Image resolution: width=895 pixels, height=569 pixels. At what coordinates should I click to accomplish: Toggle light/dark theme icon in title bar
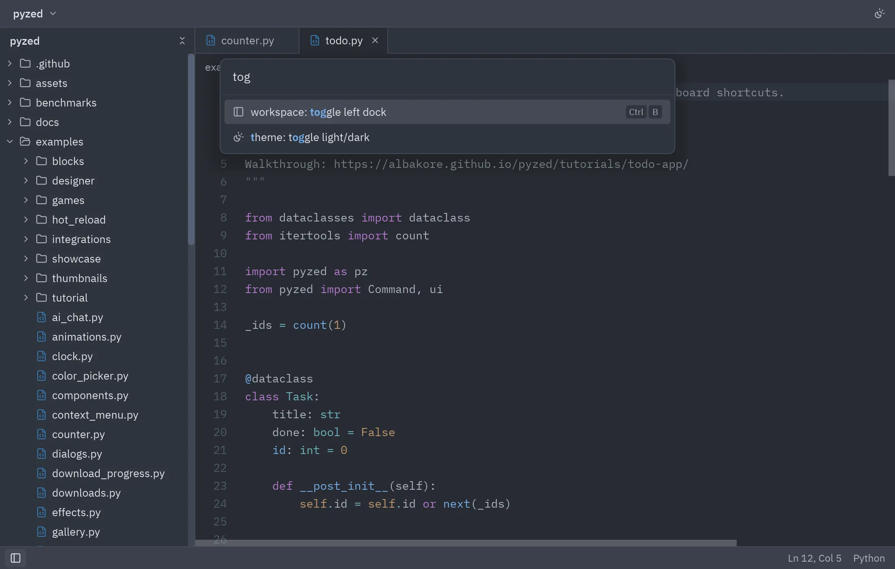[879, 13]
